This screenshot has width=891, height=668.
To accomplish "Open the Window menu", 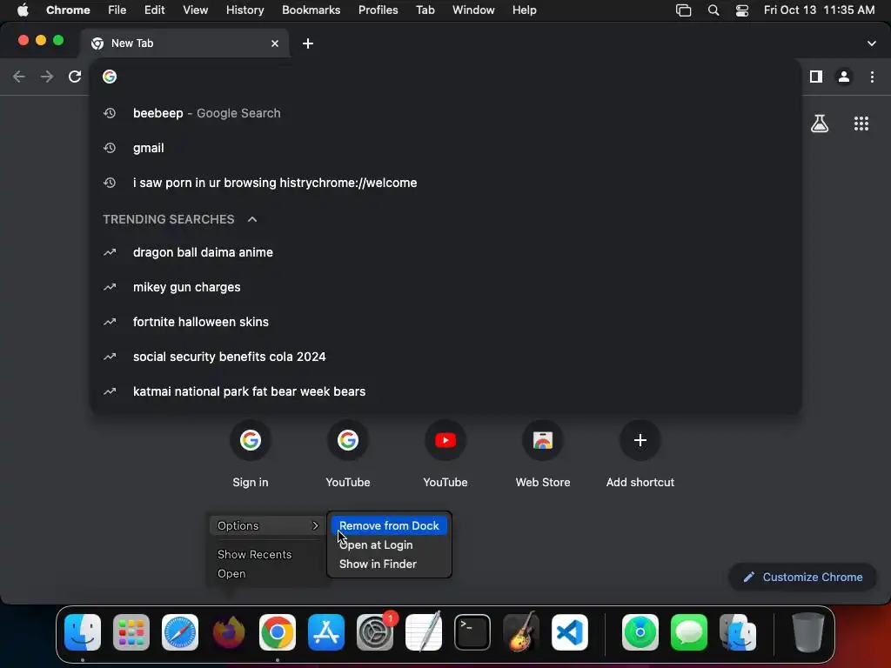I will click(473, 10).
